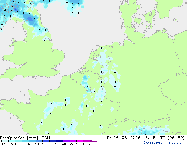This screenshot has width=187, height=145.
Task: Click the 'Precipitation' title word
Action: pos(12,138)
